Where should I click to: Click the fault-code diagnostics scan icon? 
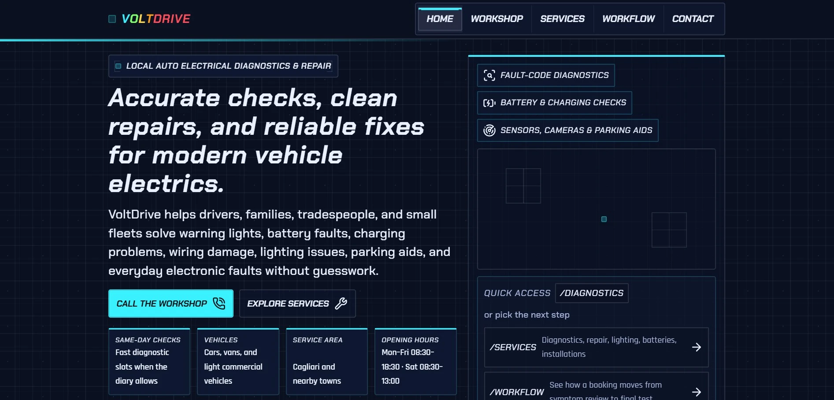point(489,75)
